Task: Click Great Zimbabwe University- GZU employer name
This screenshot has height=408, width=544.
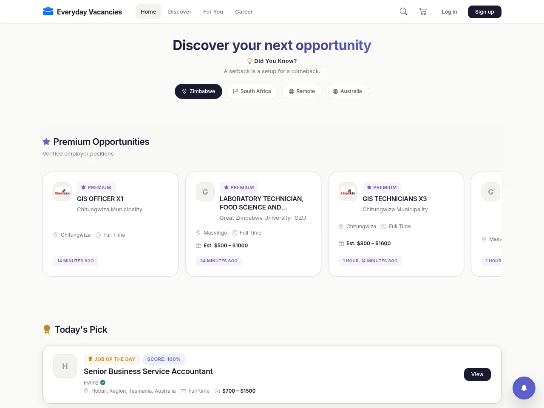Action: [x=263, y=218]
